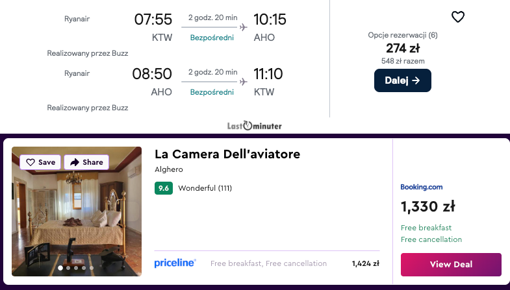Favorite the Ryanair flight with heart icon

click(458, 17)
